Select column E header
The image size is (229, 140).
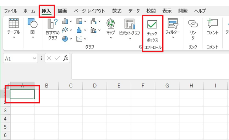(x=119, y=86)
